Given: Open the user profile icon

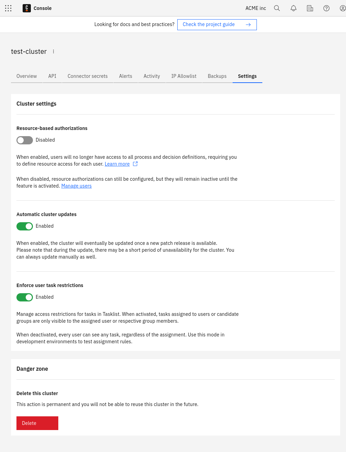Looking at the screenshot, I should coord(342,8).
